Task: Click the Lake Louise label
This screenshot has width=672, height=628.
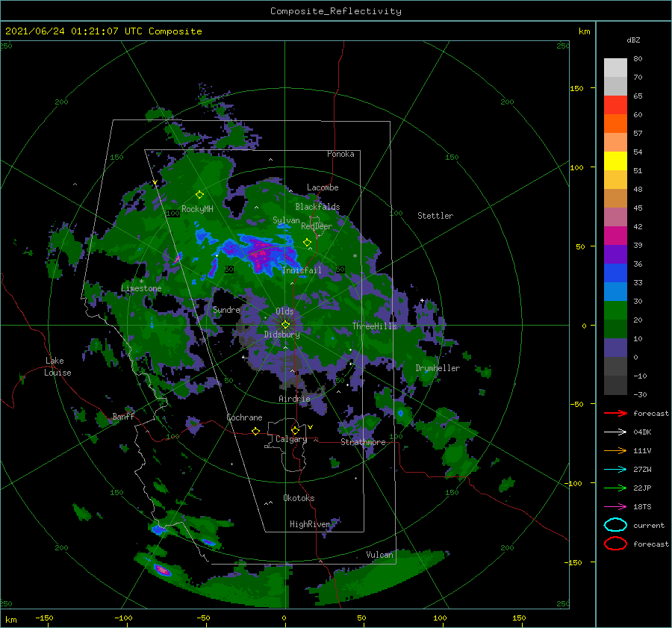Action: pos(57,367)
